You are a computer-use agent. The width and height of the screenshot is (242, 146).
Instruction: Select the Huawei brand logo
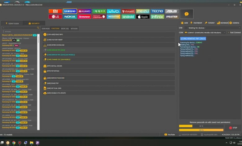click(84, 11)
